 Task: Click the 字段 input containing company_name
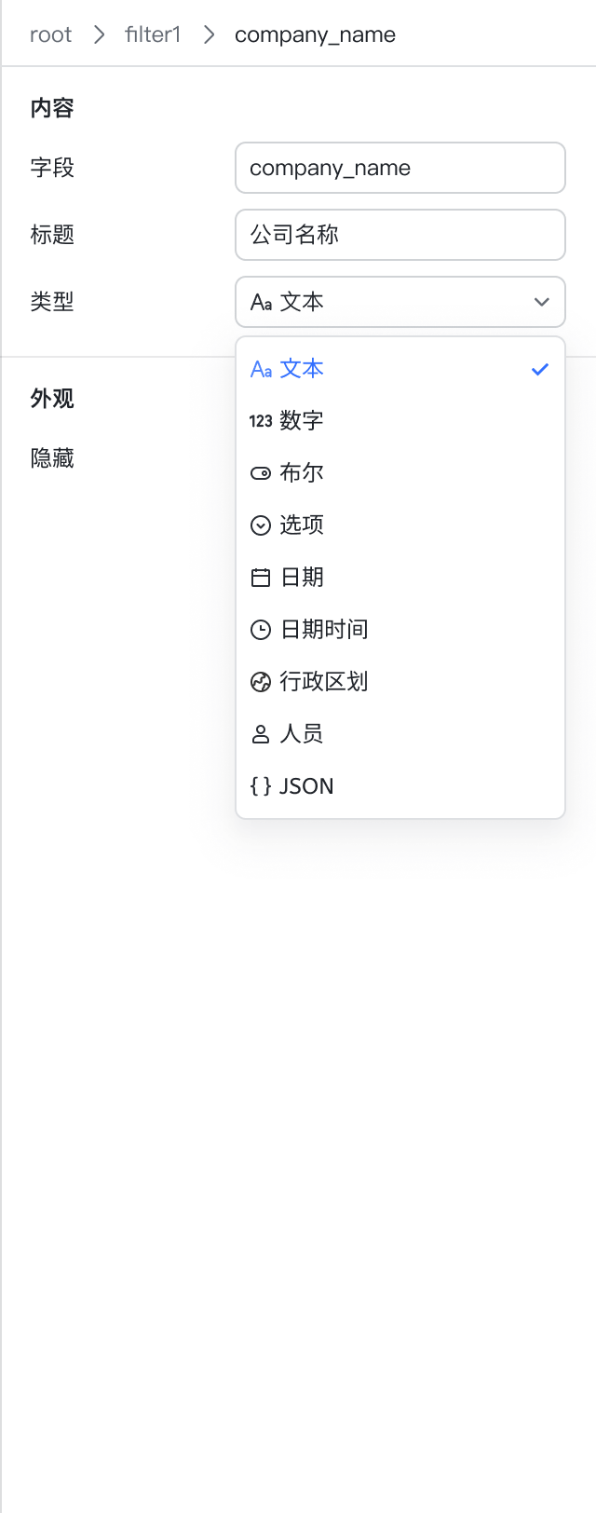tap(400, 168)
